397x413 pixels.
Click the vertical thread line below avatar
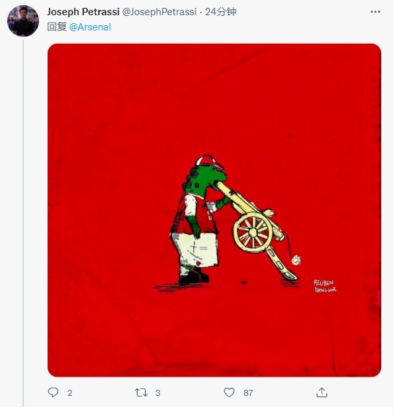coord(23,223)
